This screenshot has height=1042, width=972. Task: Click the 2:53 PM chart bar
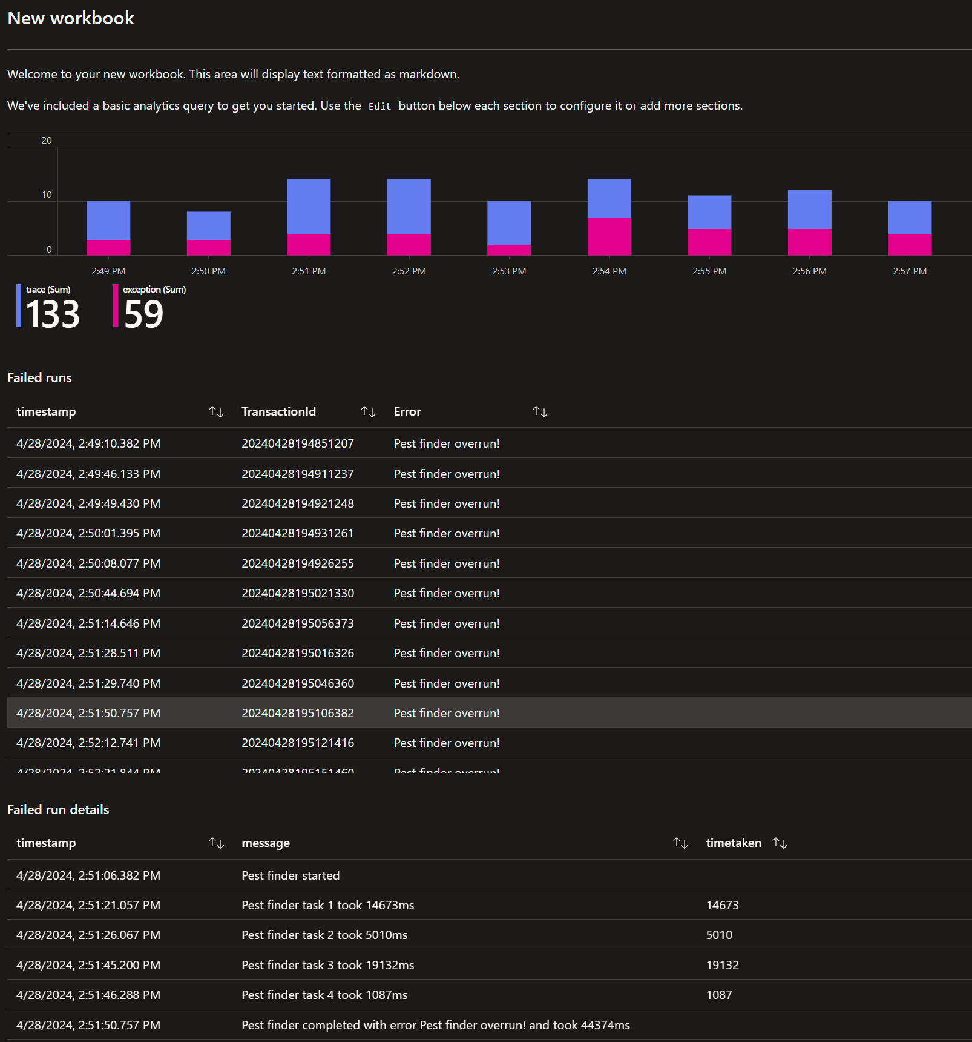(509, 228)
